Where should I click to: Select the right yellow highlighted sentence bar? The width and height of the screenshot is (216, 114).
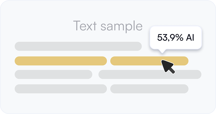(x=149, y=61)
